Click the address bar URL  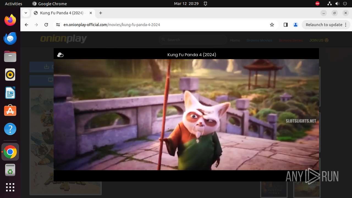(x=112, y=25)
